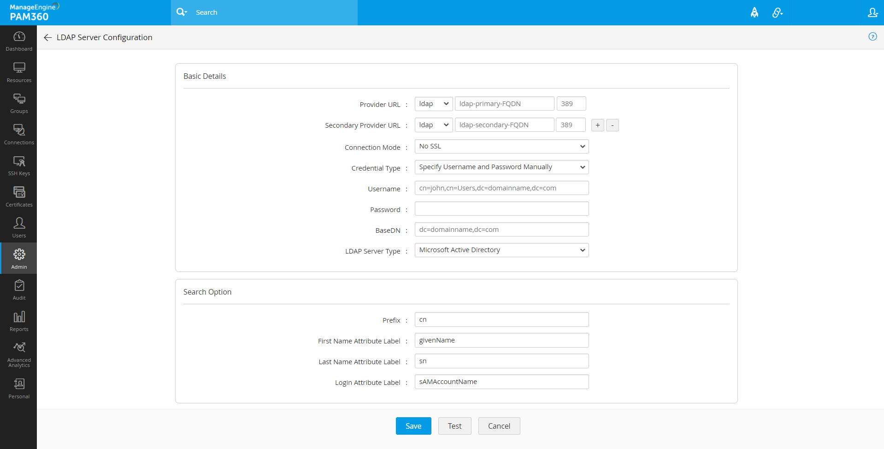Open Advanced Analytics in sidebar
This screenshot has width=884, height=449.
19,354
